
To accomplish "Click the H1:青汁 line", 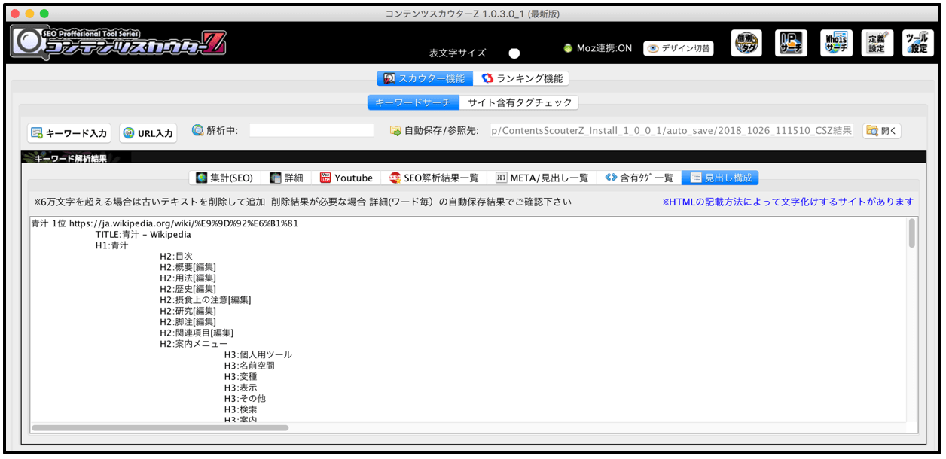I will pyautogui.click(x=112, y=245).
